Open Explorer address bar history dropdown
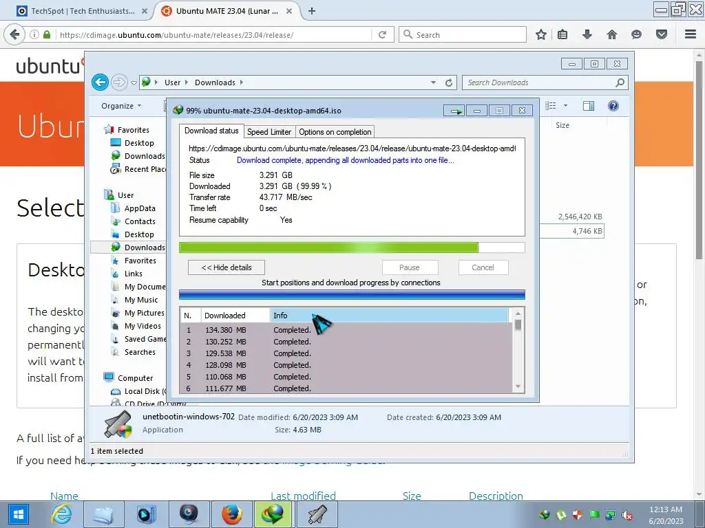This screenshot has height=528, width=705. point(433,82)
